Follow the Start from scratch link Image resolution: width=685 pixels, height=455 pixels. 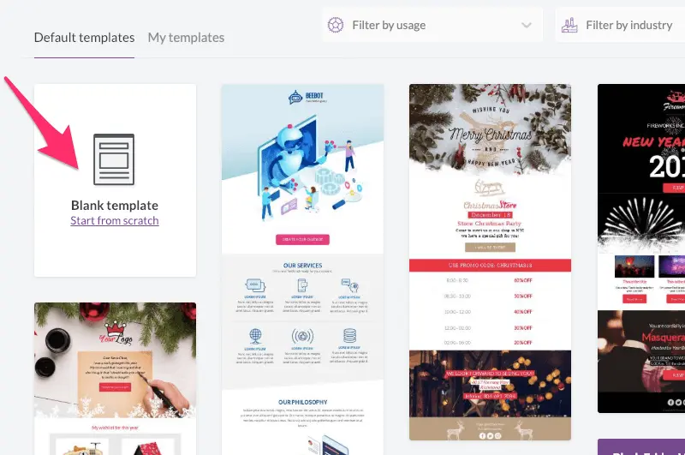[x=115, y=221]
